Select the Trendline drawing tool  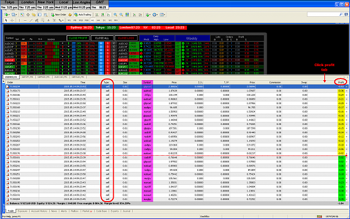(x=31, y=20)
